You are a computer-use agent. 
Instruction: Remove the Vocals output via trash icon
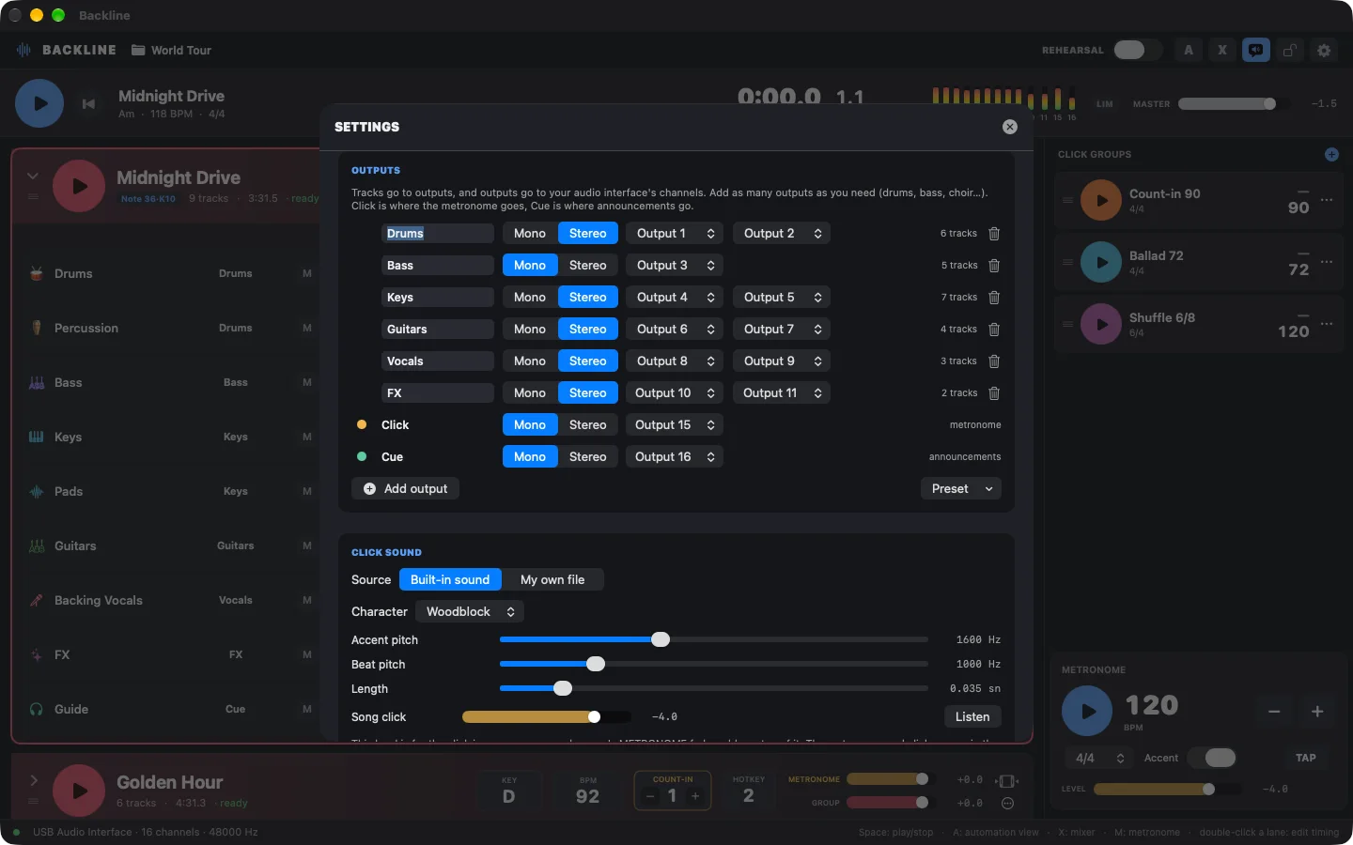[x=994, y=361]
